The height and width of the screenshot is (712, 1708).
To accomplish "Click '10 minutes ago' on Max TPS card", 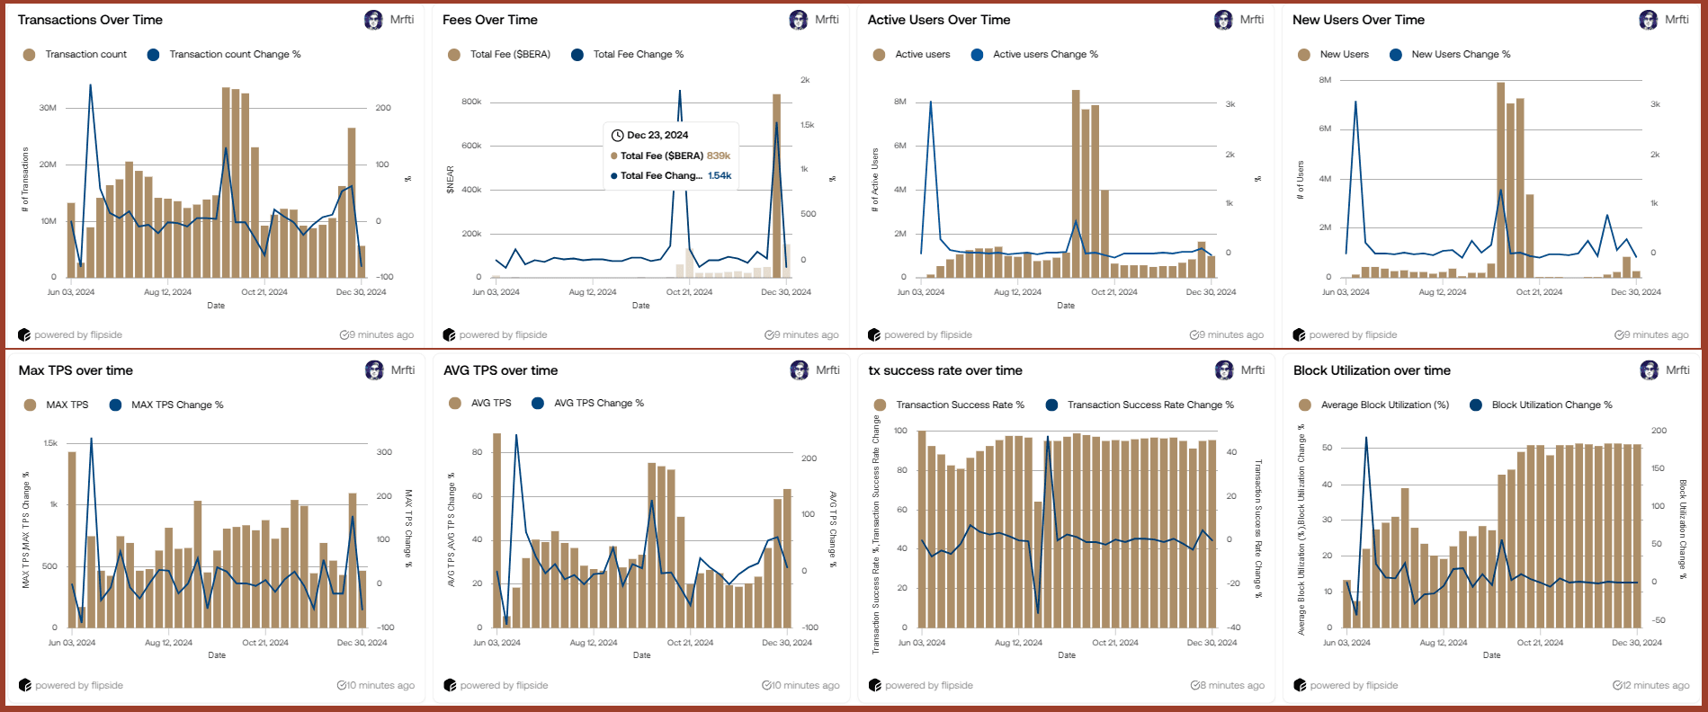I will click(381, 685).
